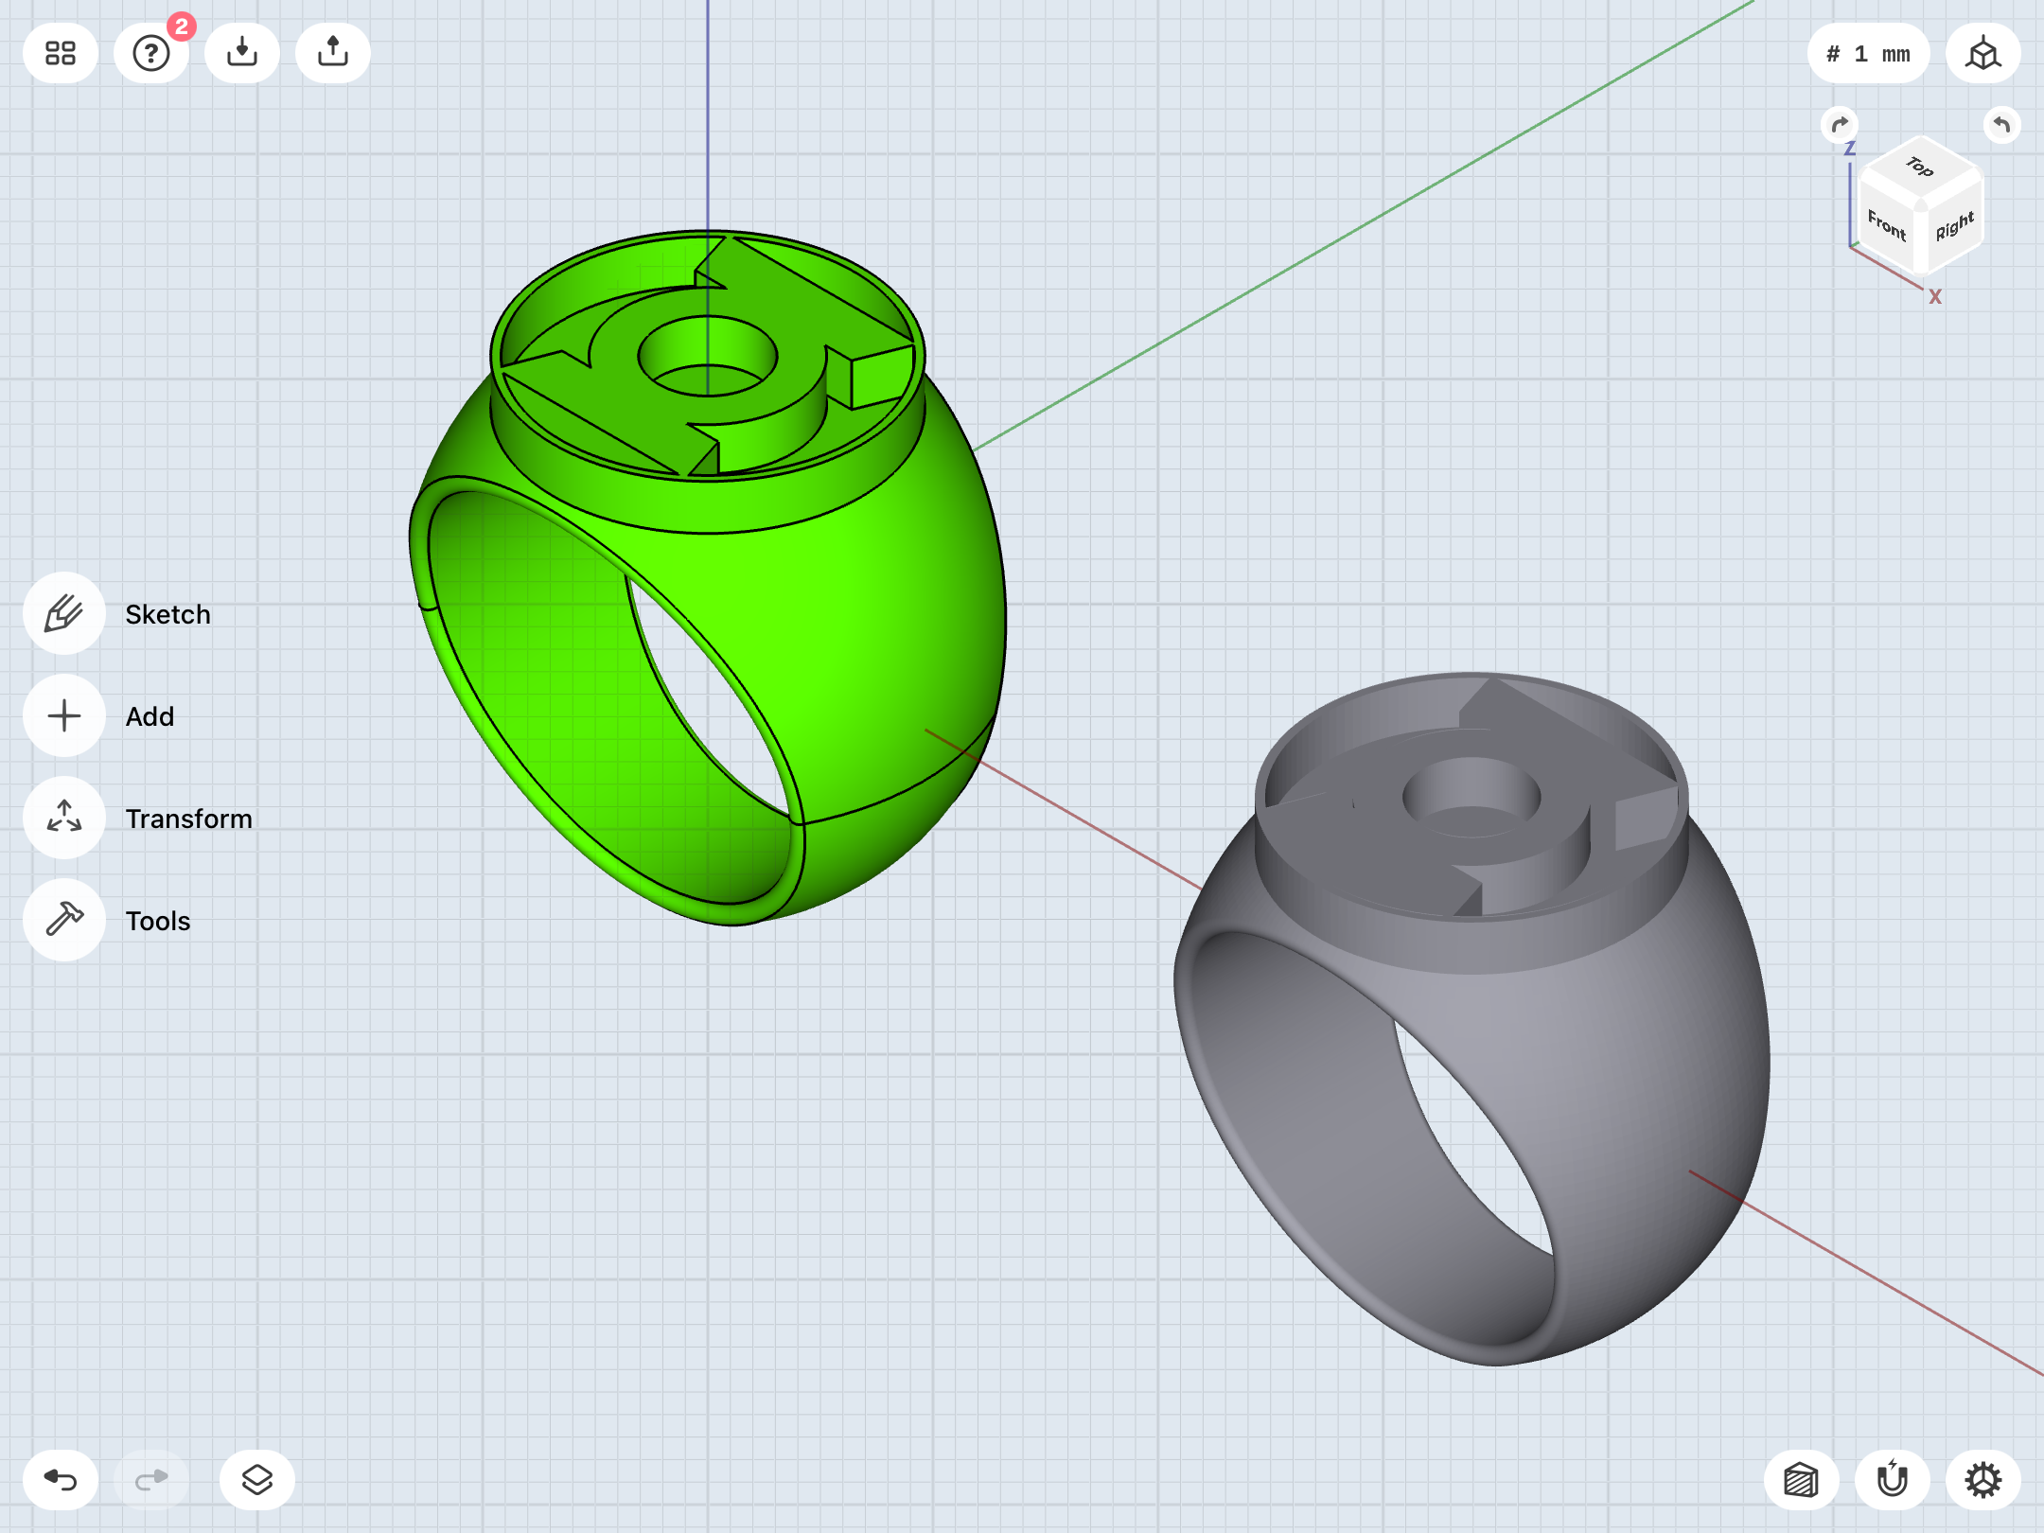Open grid size 1 mm setting
This screenshot has height=1533, width=2044.
[x=1868, y=53]
